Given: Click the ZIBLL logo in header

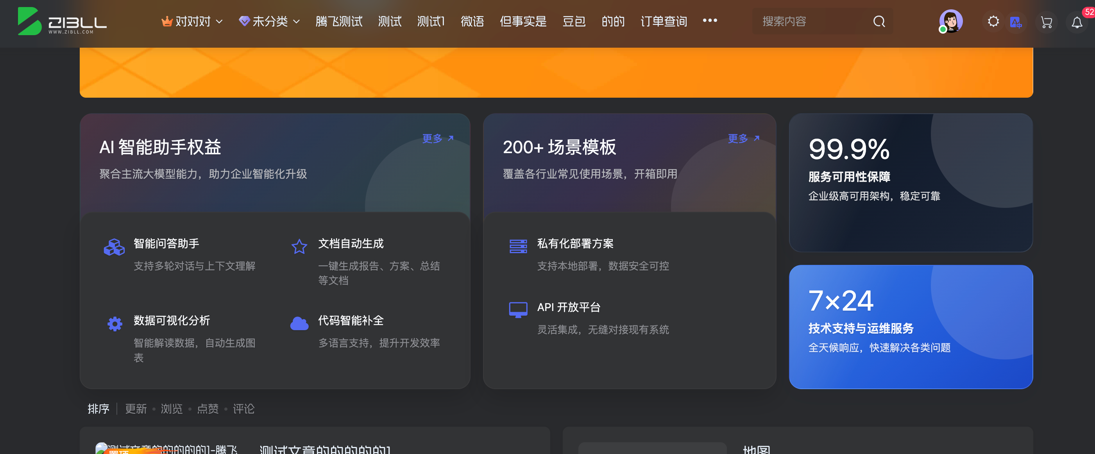Looking at the screenshot, I should pyautogui.click(x=62, y=21).
